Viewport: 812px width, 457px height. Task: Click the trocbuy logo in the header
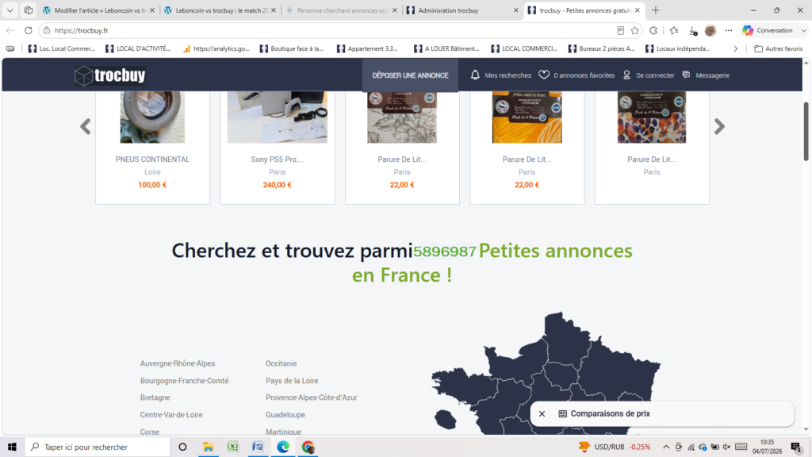point(109,75)
